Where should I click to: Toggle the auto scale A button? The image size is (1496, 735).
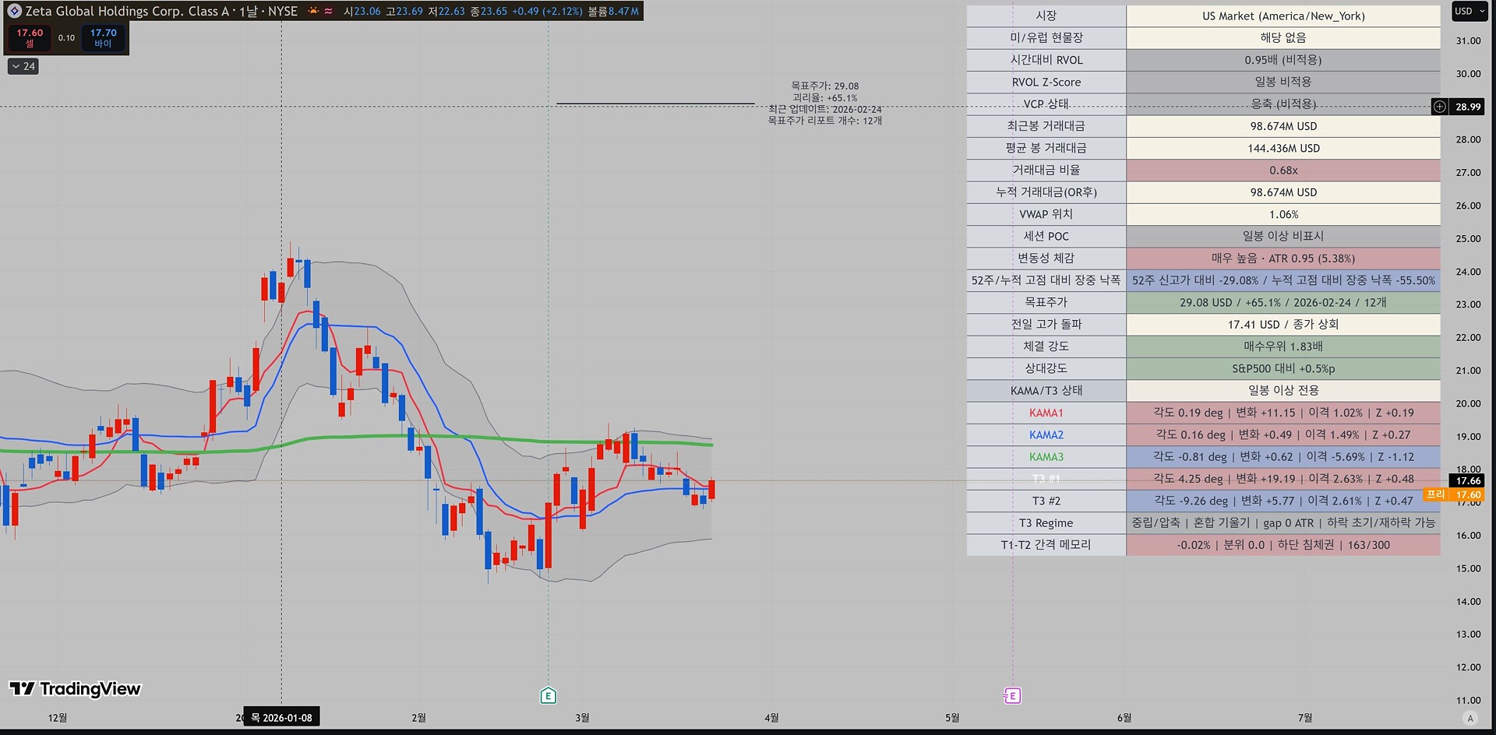[1470, 718]
